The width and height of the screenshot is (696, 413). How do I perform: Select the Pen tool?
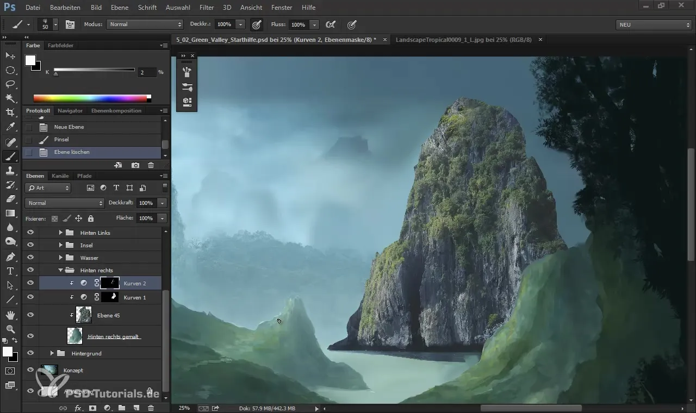(x=10, y=256)
